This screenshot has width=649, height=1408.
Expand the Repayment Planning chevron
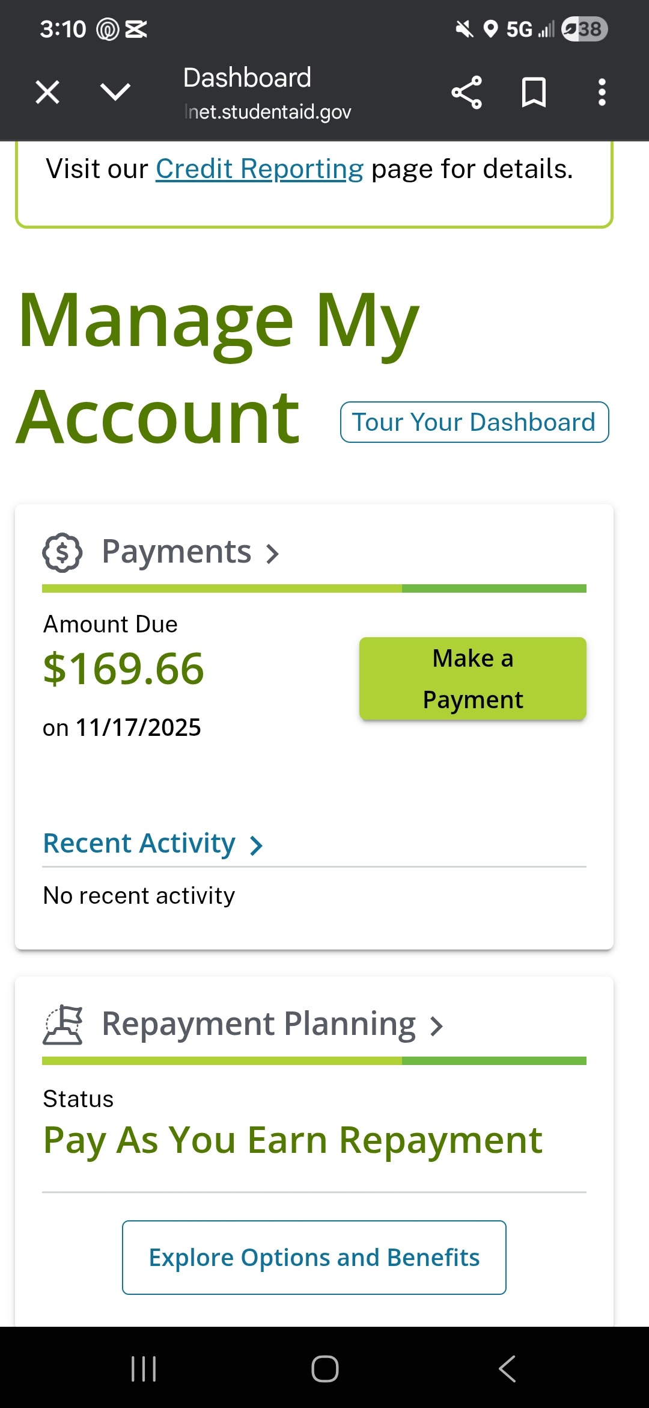(x=437, y=1026)
